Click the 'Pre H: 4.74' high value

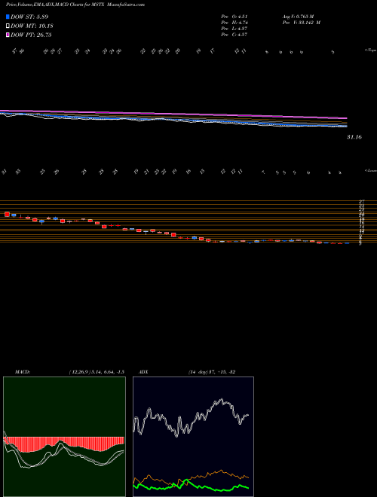click(x=234, y=23)
